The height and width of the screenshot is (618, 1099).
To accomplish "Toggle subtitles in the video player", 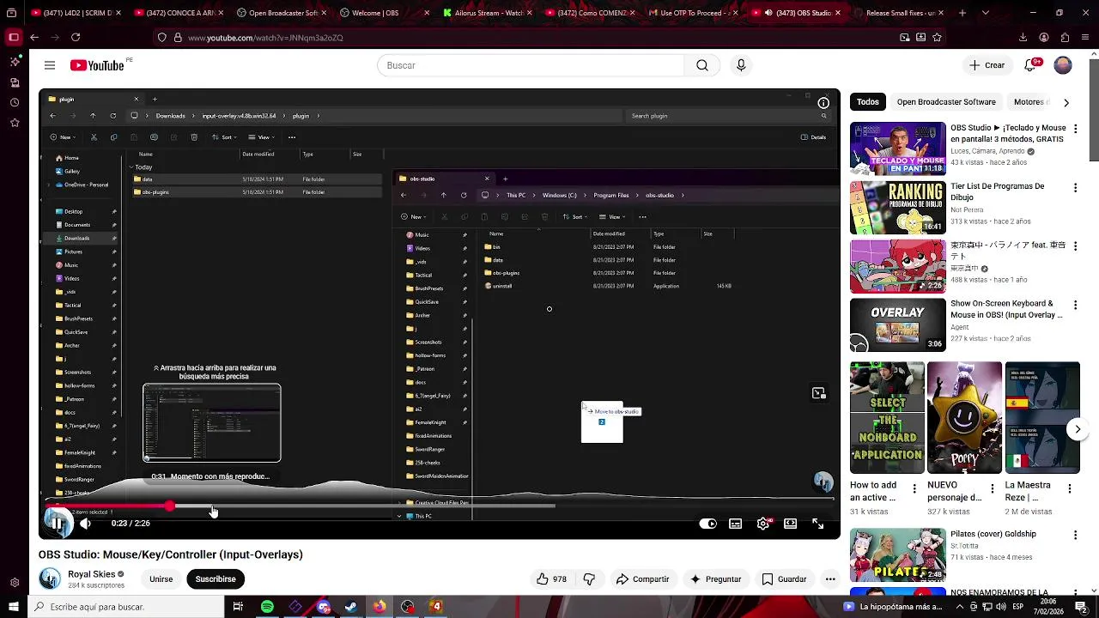I will point(736,524).
